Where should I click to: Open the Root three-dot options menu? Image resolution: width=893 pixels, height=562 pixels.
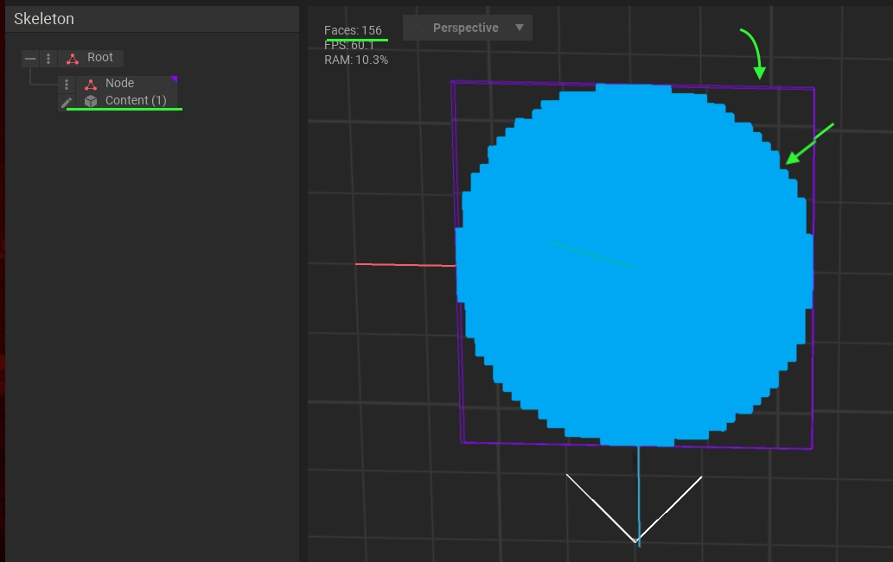pos(48,59)
